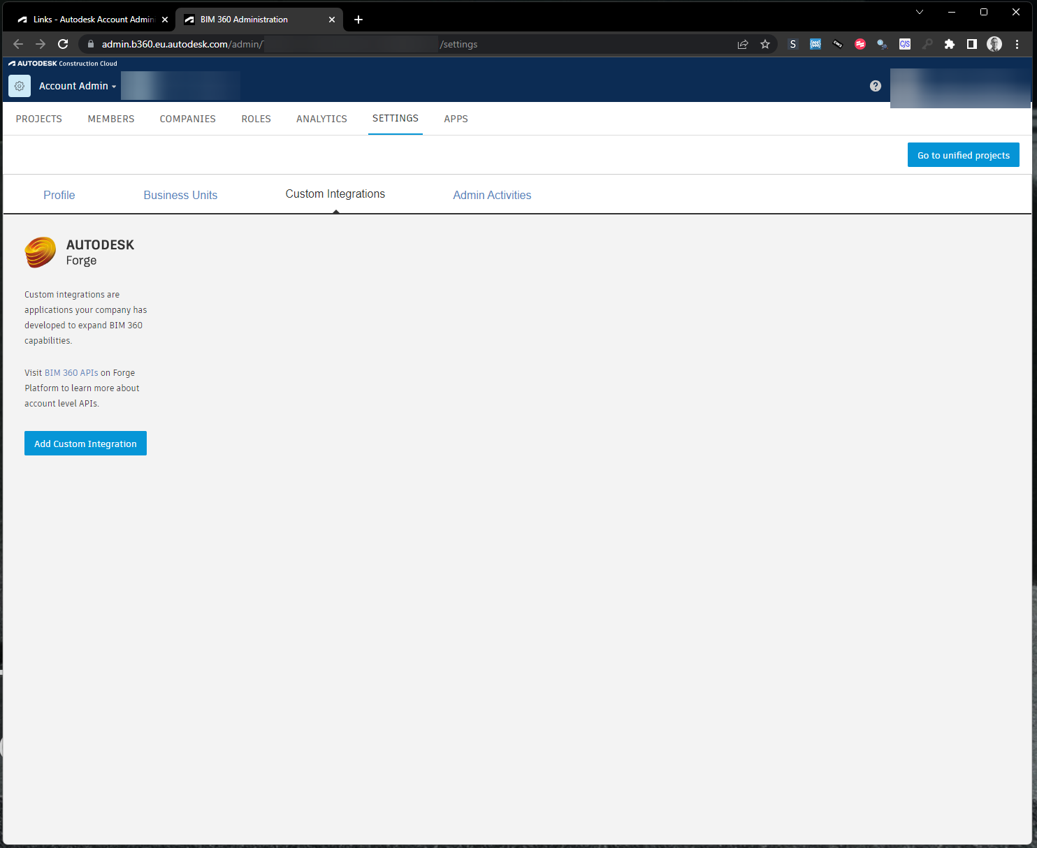1037x848 pixels.
Task: Click the blurred account name area
Action: point(180,86)
